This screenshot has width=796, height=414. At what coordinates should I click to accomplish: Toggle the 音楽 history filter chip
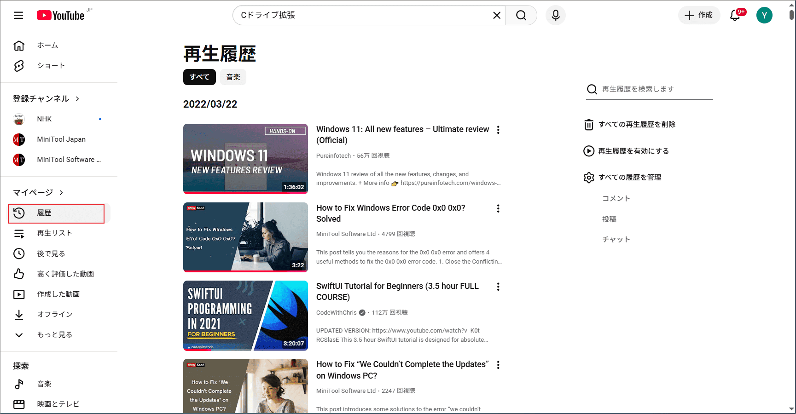(233, 77)
